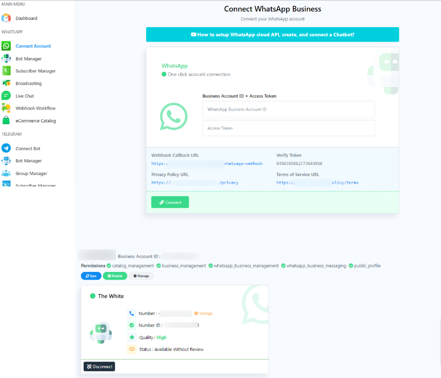The image size is (441, 378).
Task: Click the Webhook Workflow icon
Action: point(6,108)
